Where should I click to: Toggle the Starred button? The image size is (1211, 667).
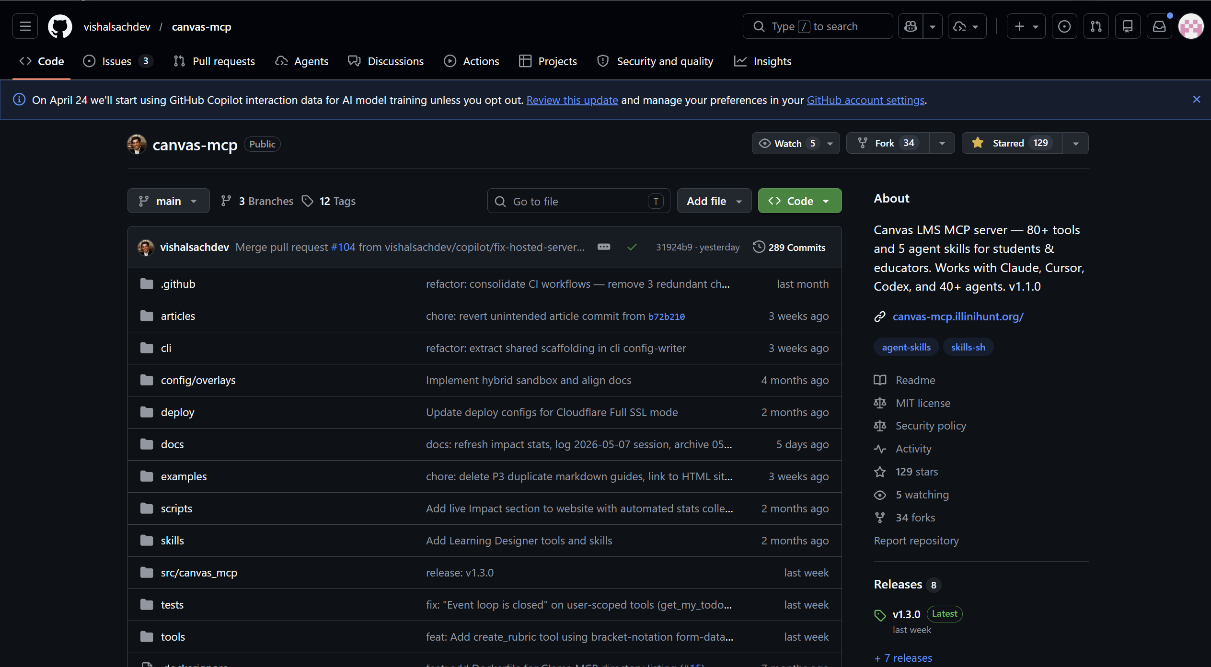pyautogui.click(x=1012, y=143)
